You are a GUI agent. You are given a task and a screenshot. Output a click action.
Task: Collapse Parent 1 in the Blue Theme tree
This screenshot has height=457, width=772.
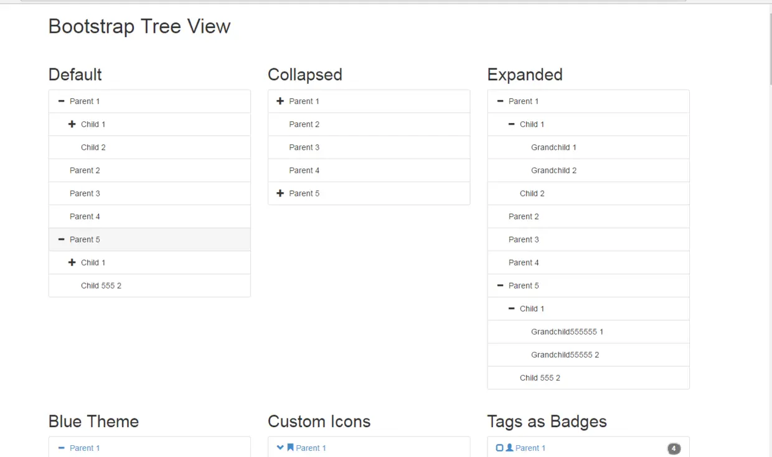click(61, 448)
